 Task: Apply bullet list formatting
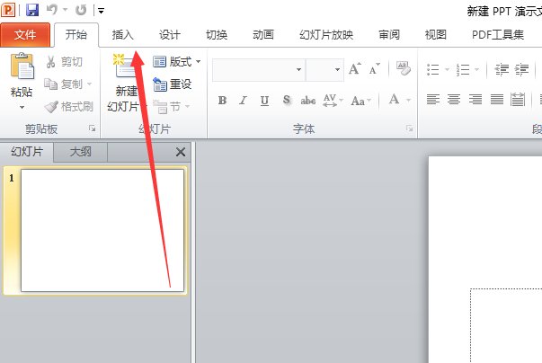432,69
